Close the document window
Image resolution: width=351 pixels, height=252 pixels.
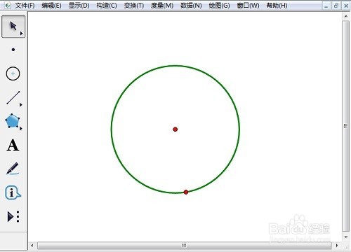tap(346, 6)
